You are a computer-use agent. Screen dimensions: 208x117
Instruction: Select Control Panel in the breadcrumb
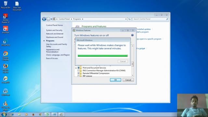(64, 19)
